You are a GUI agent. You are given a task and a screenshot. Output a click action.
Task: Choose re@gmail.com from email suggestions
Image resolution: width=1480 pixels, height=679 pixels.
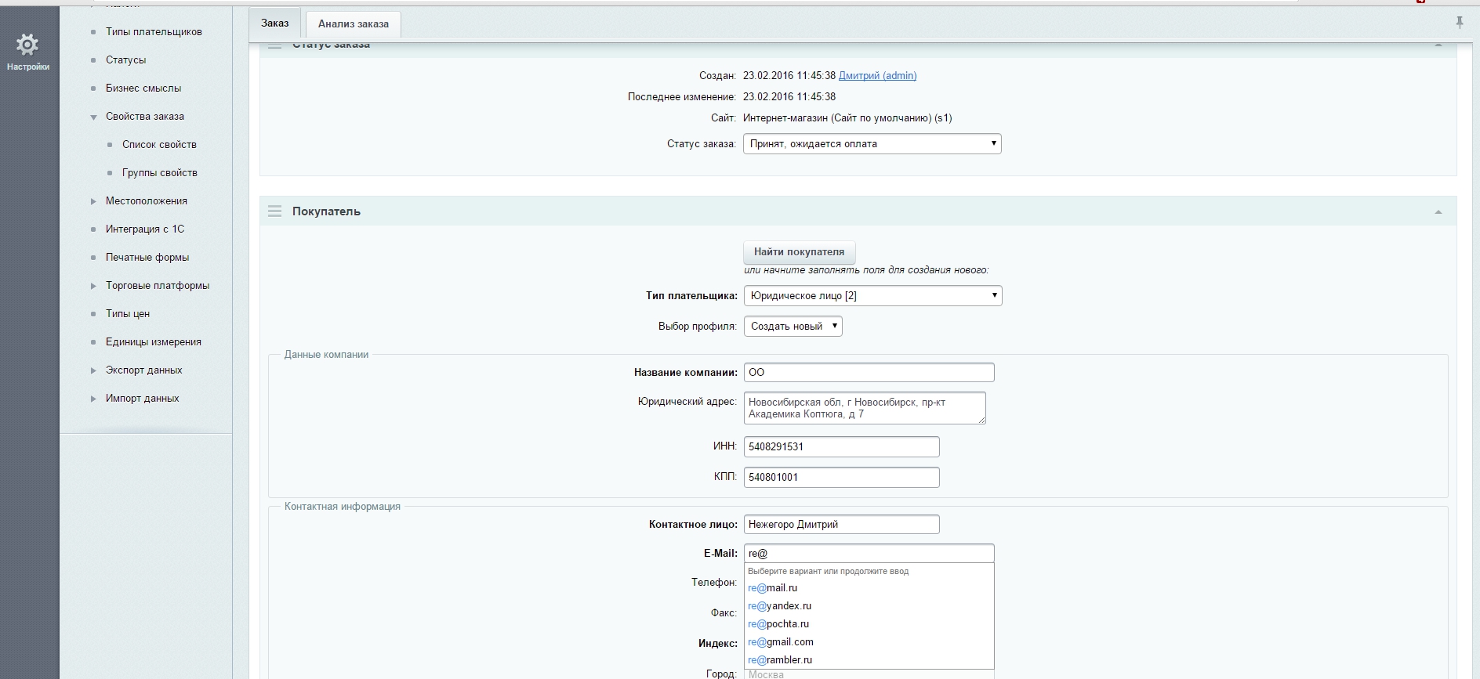click(x=781, y=642)
